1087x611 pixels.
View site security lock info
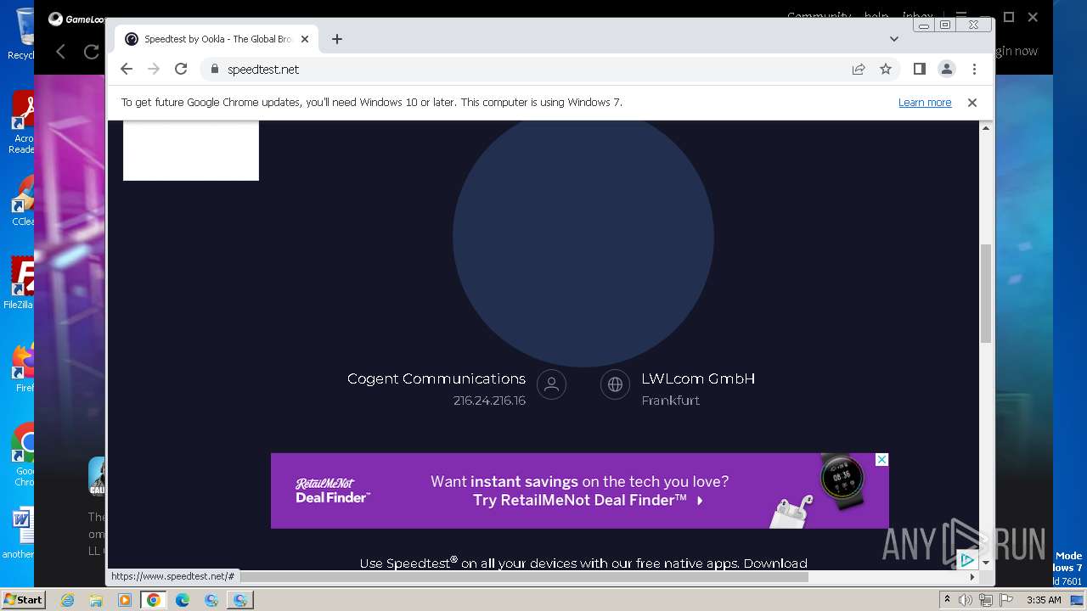[214, 69]
